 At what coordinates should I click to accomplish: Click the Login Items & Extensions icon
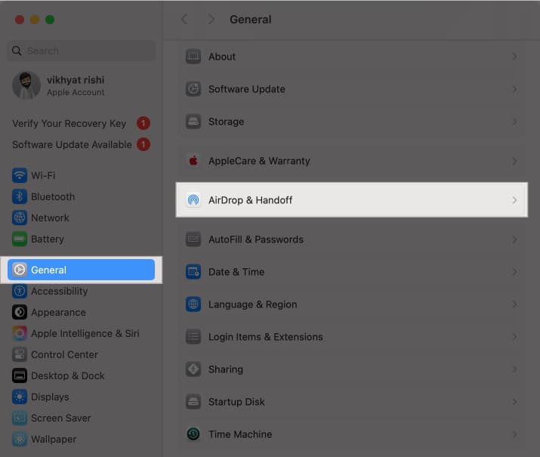[x=193, y=336]
